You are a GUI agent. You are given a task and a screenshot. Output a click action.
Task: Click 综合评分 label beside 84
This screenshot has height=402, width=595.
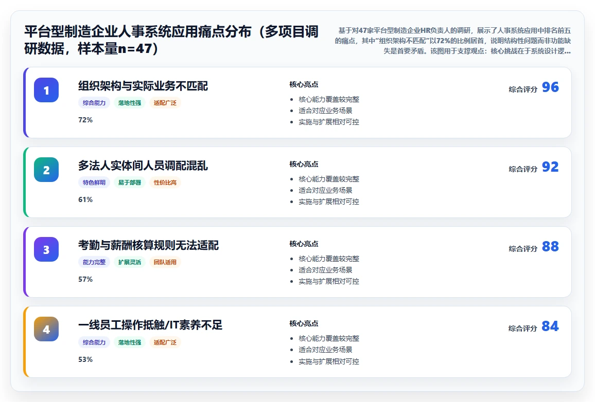click(523, 328)
